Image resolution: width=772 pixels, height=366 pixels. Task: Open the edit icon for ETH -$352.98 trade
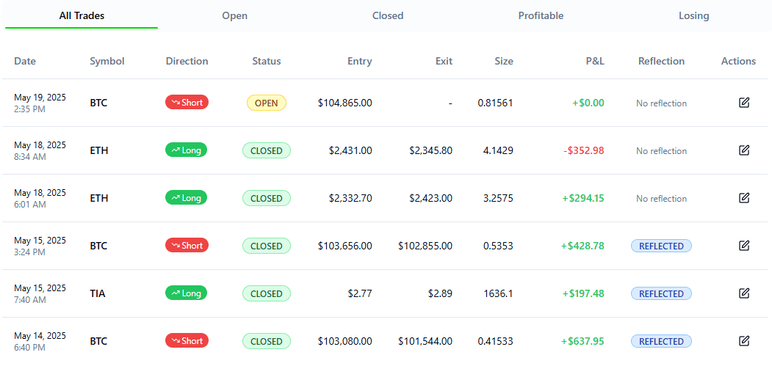pos(744,150)
